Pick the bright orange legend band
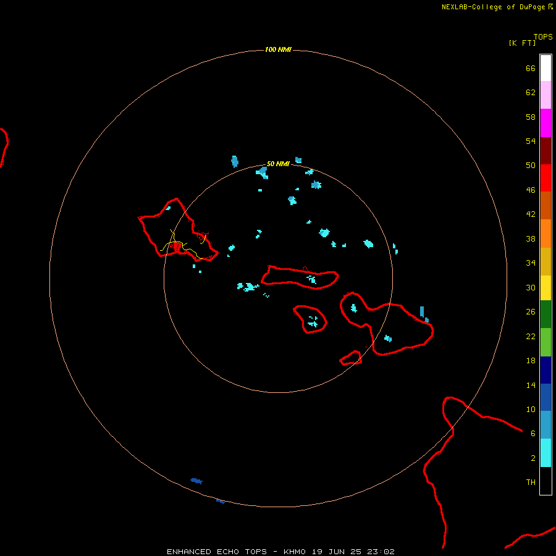Image resolution: width=556 pixels, height=556 pixels. tap(545, 234)
